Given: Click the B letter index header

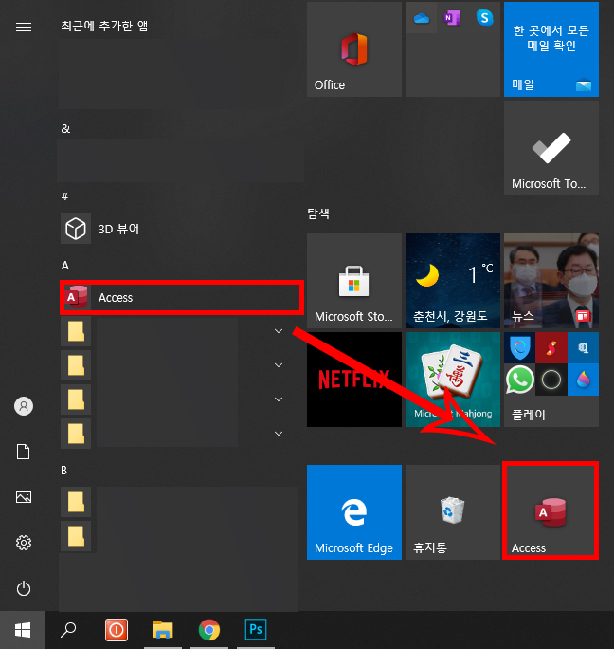Looking at the screenshot, I should (x=64, y=471).
